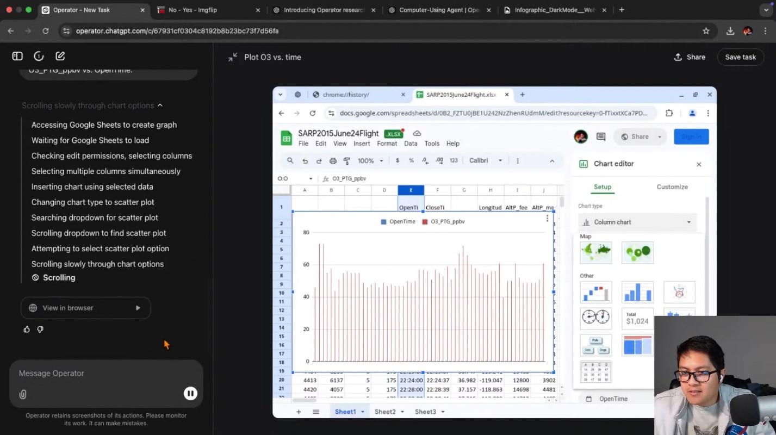The height and width of the screenshot is (435, 776).
Task: Attach a file using the paperclip icon
Action: 23,394
